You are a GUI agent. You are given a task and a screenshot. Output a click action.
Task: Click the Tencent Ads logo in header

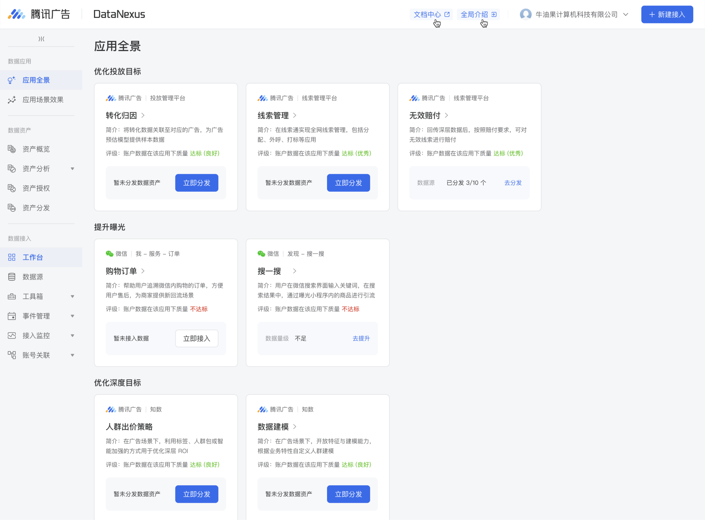39,14
